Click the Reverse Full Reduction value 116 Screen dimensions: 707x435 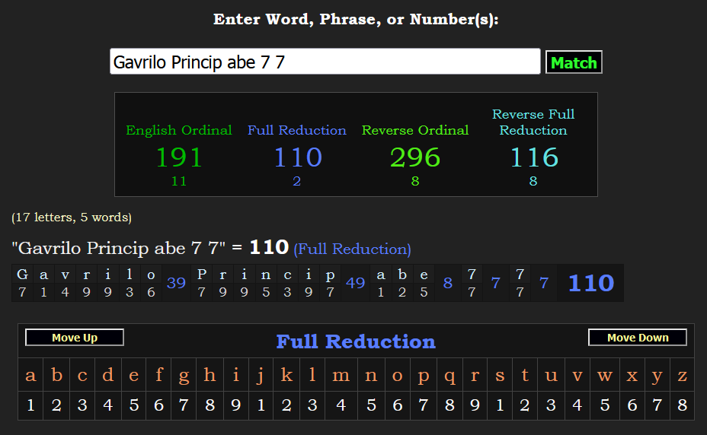click(x=534, y=157)
